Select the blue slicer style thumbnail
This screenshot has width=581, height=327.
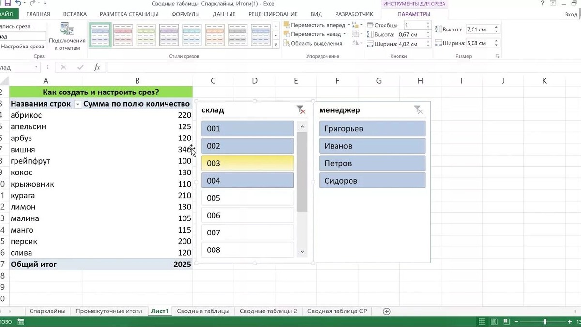pos(100,35)
